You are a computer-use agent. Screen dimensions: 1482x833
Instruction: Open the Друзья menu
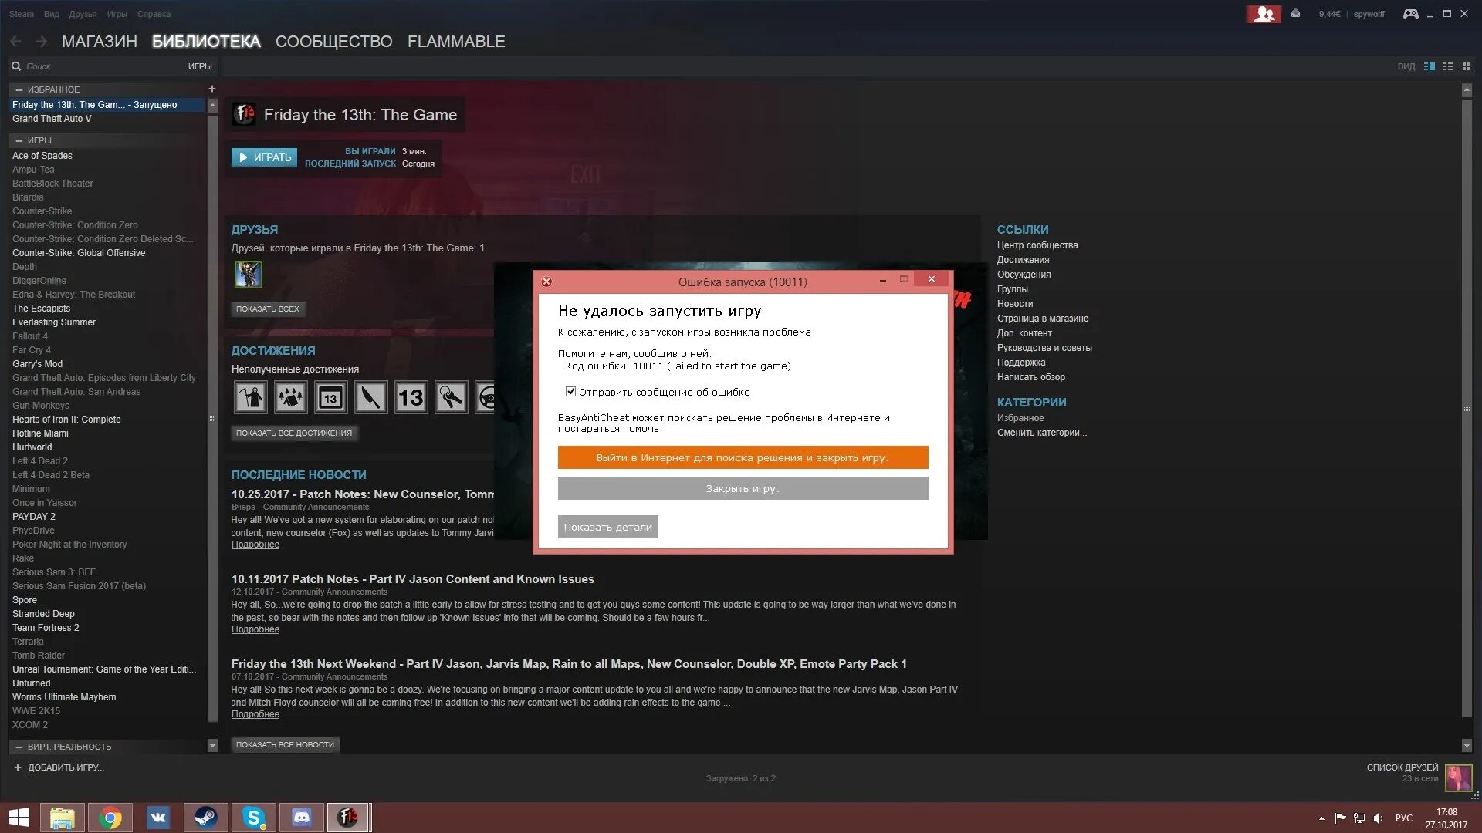pos(83,14)
